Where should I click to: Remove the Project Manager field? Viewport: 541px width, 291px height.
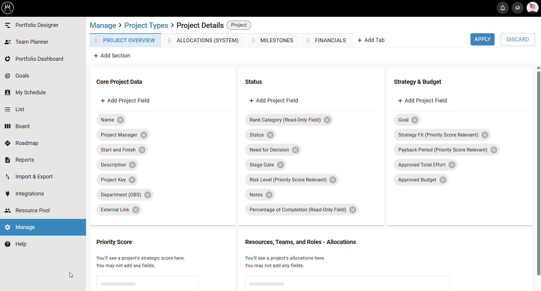click(x=144, y=135)
